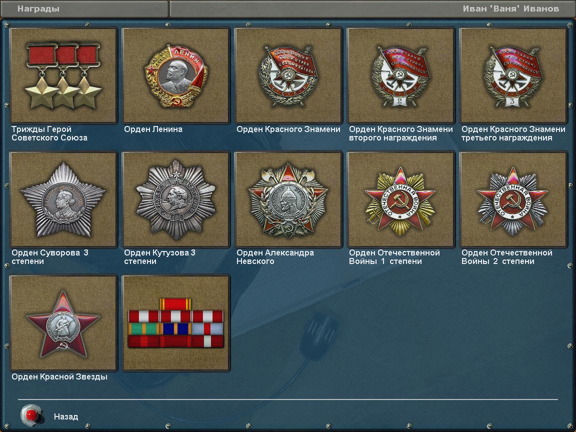
Task: Click the Order of Lenin medal
Action: [x=176, y=75]
